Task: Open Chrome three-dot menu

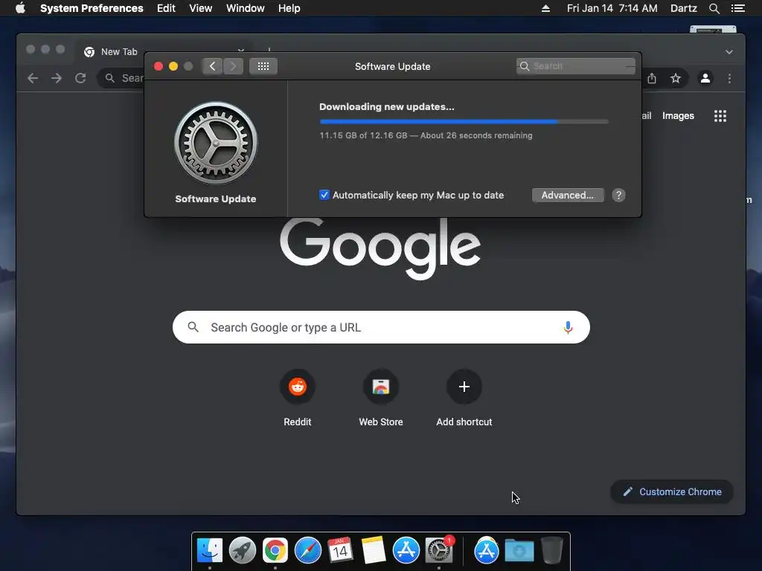Action: coord(729,78)
